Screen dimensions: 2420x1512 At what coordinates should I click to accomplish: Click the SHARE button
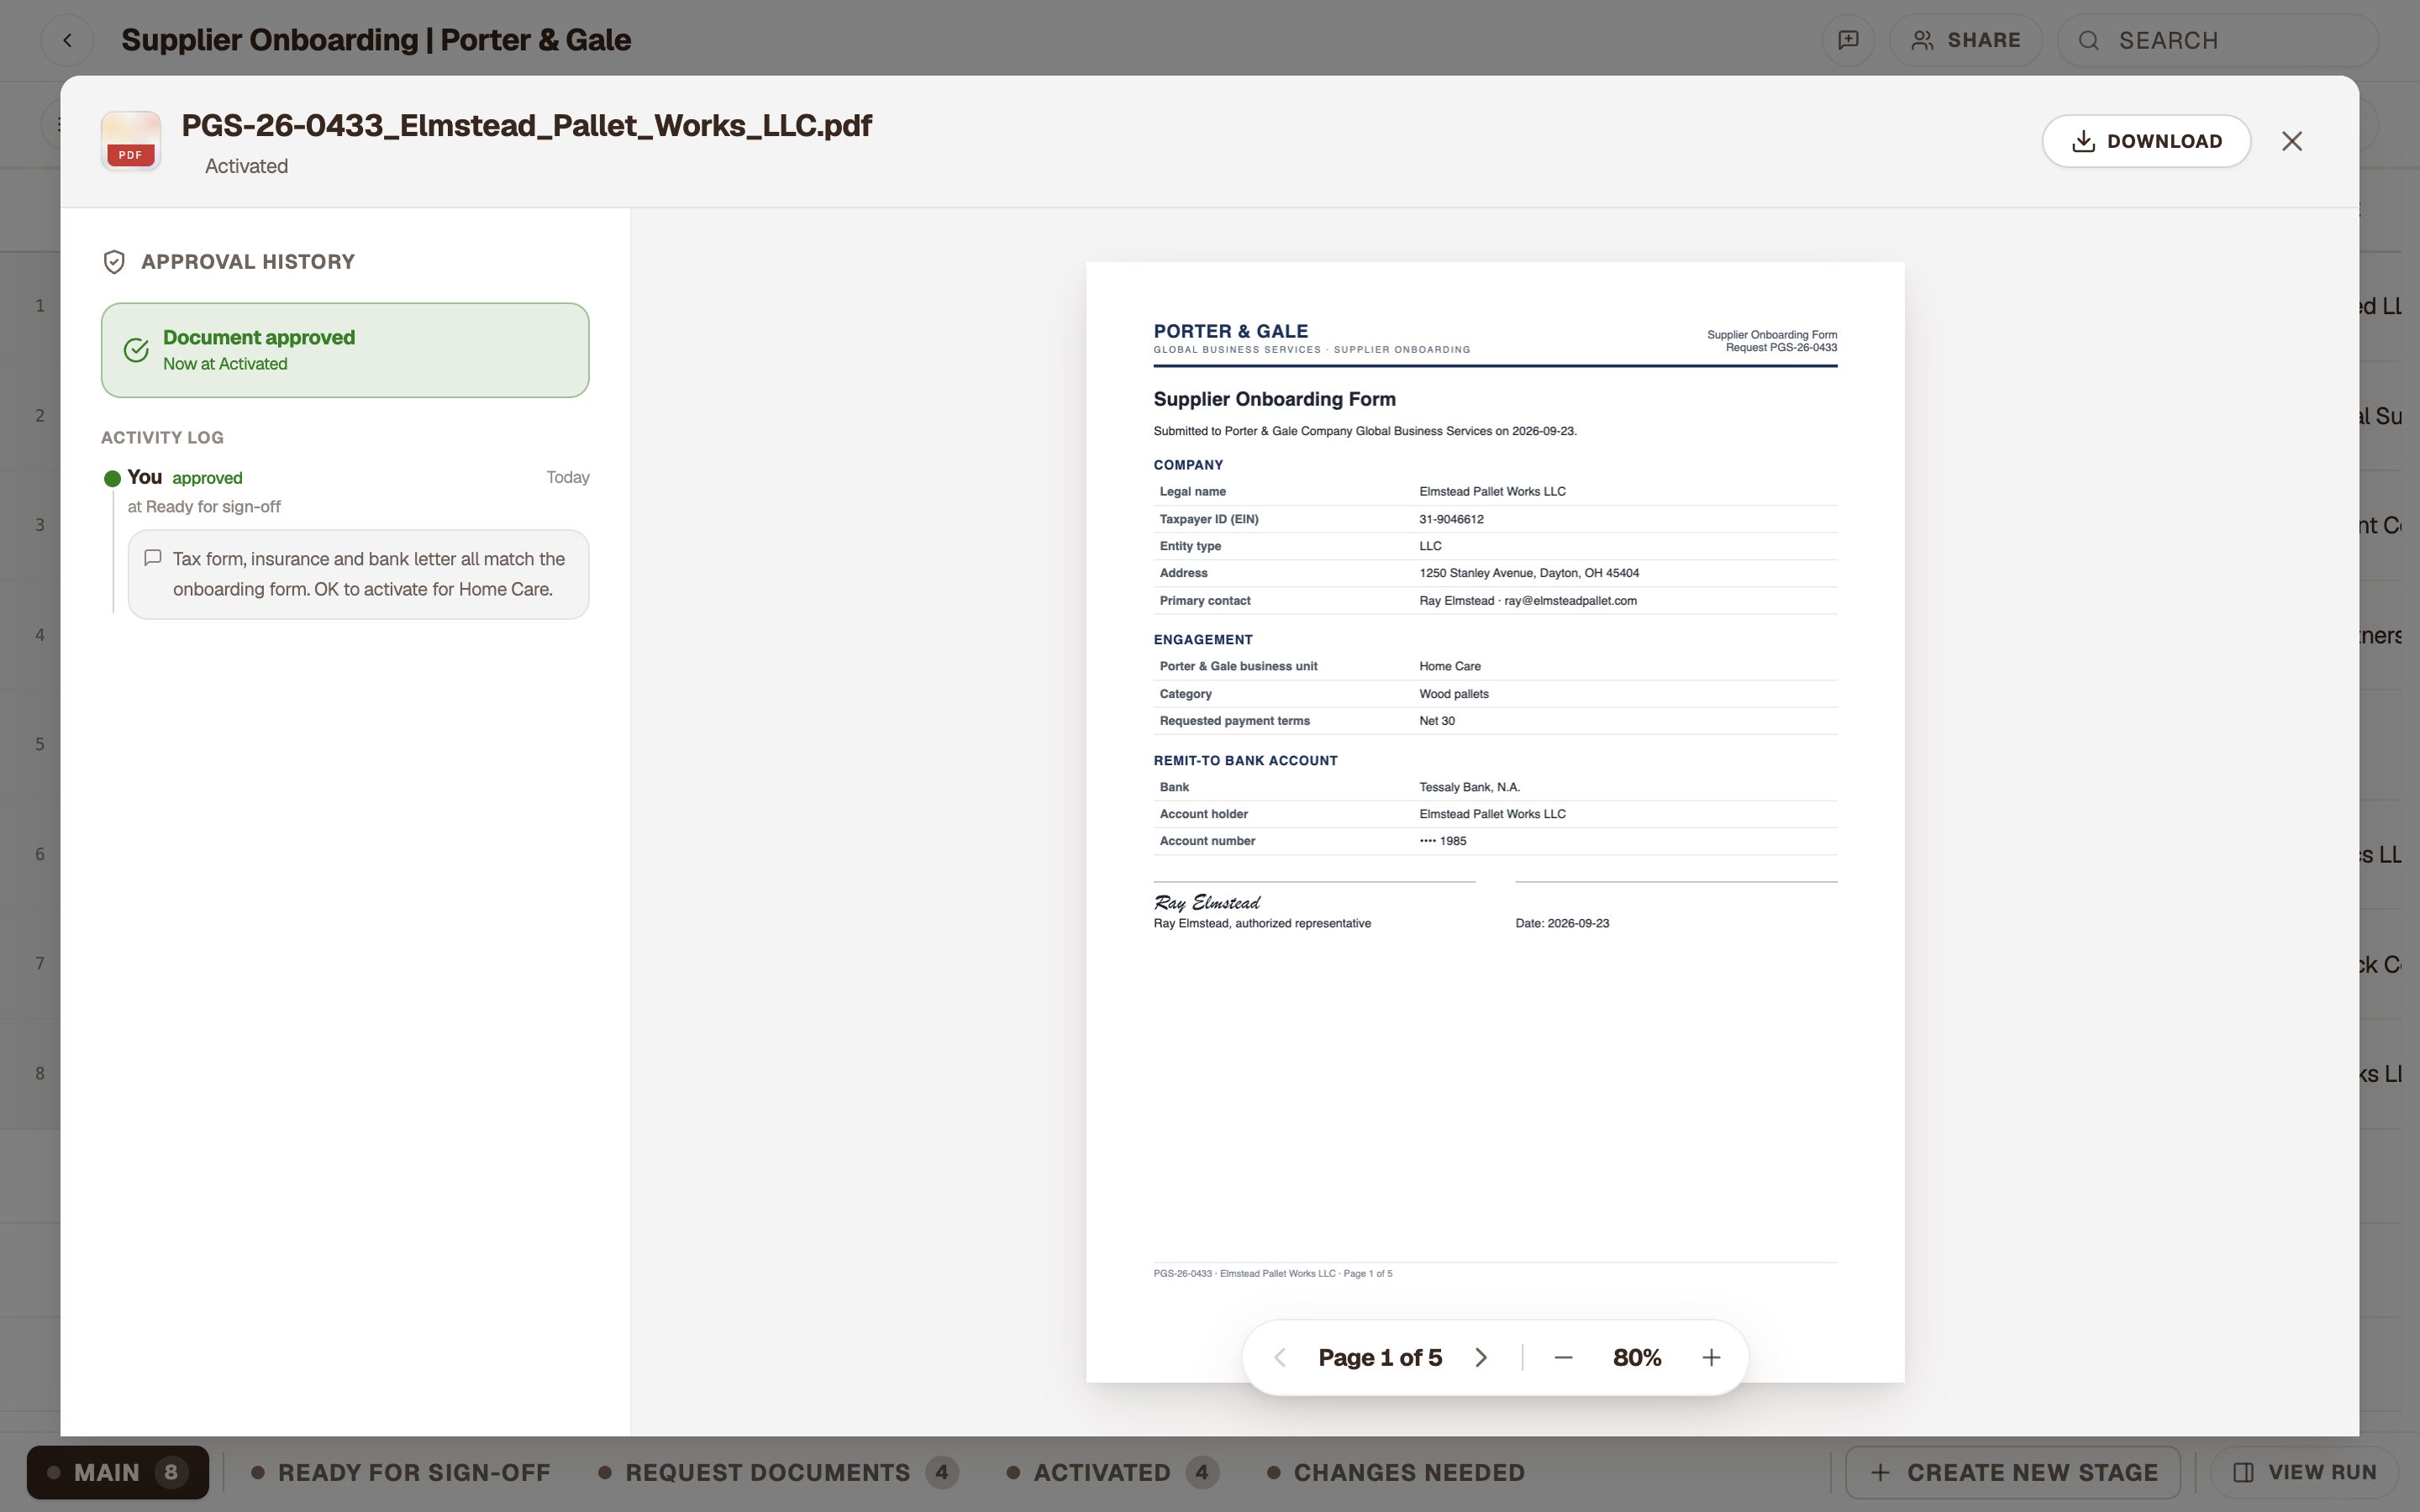(x=1965, y=40)
